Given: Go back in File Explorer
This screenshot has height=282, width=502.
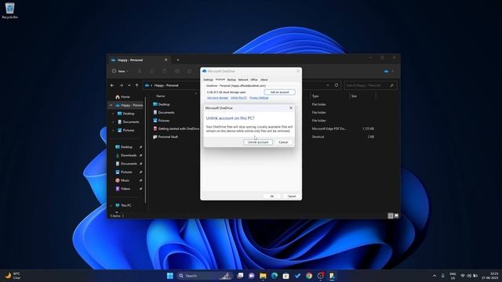Looking at the screenshot, I should tap(112, 85).
